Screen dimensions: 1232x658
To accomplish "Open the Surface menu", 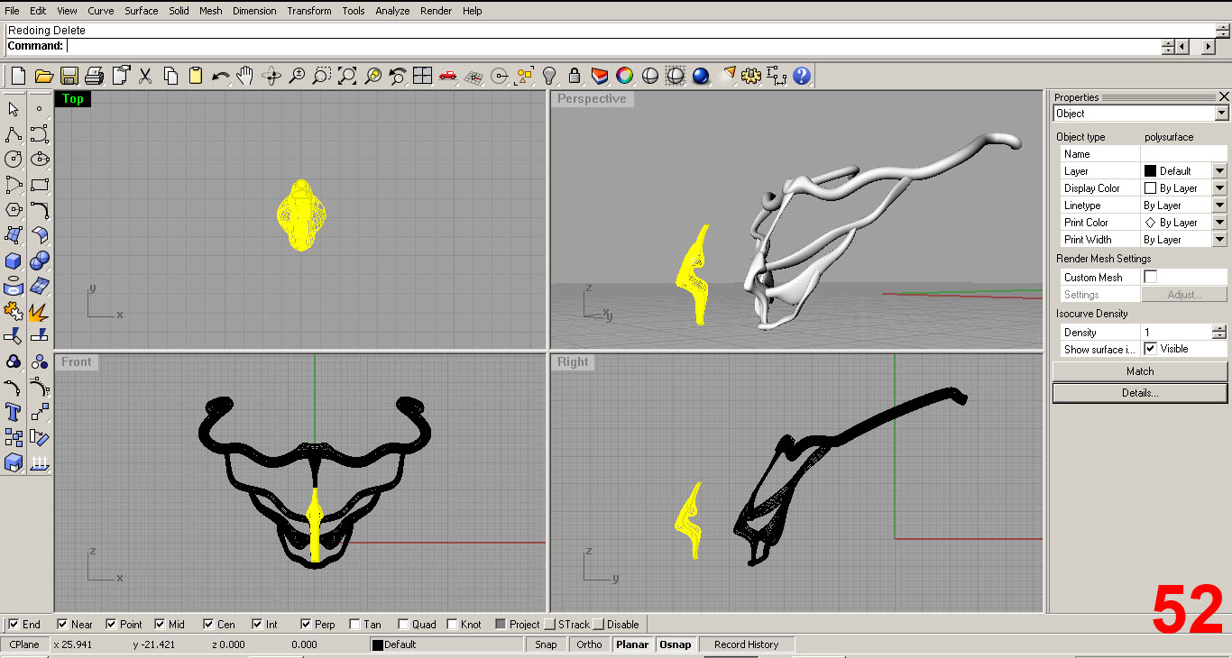I will coord(142,11).
